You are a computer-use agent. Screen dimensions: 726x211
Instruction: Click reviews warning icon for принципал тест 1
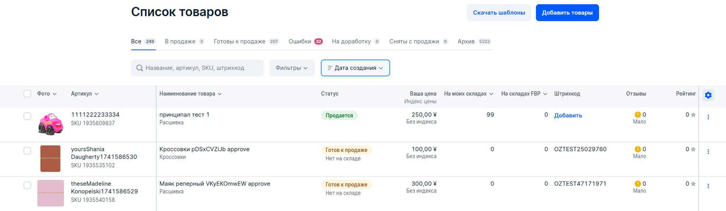pos(638,115)
